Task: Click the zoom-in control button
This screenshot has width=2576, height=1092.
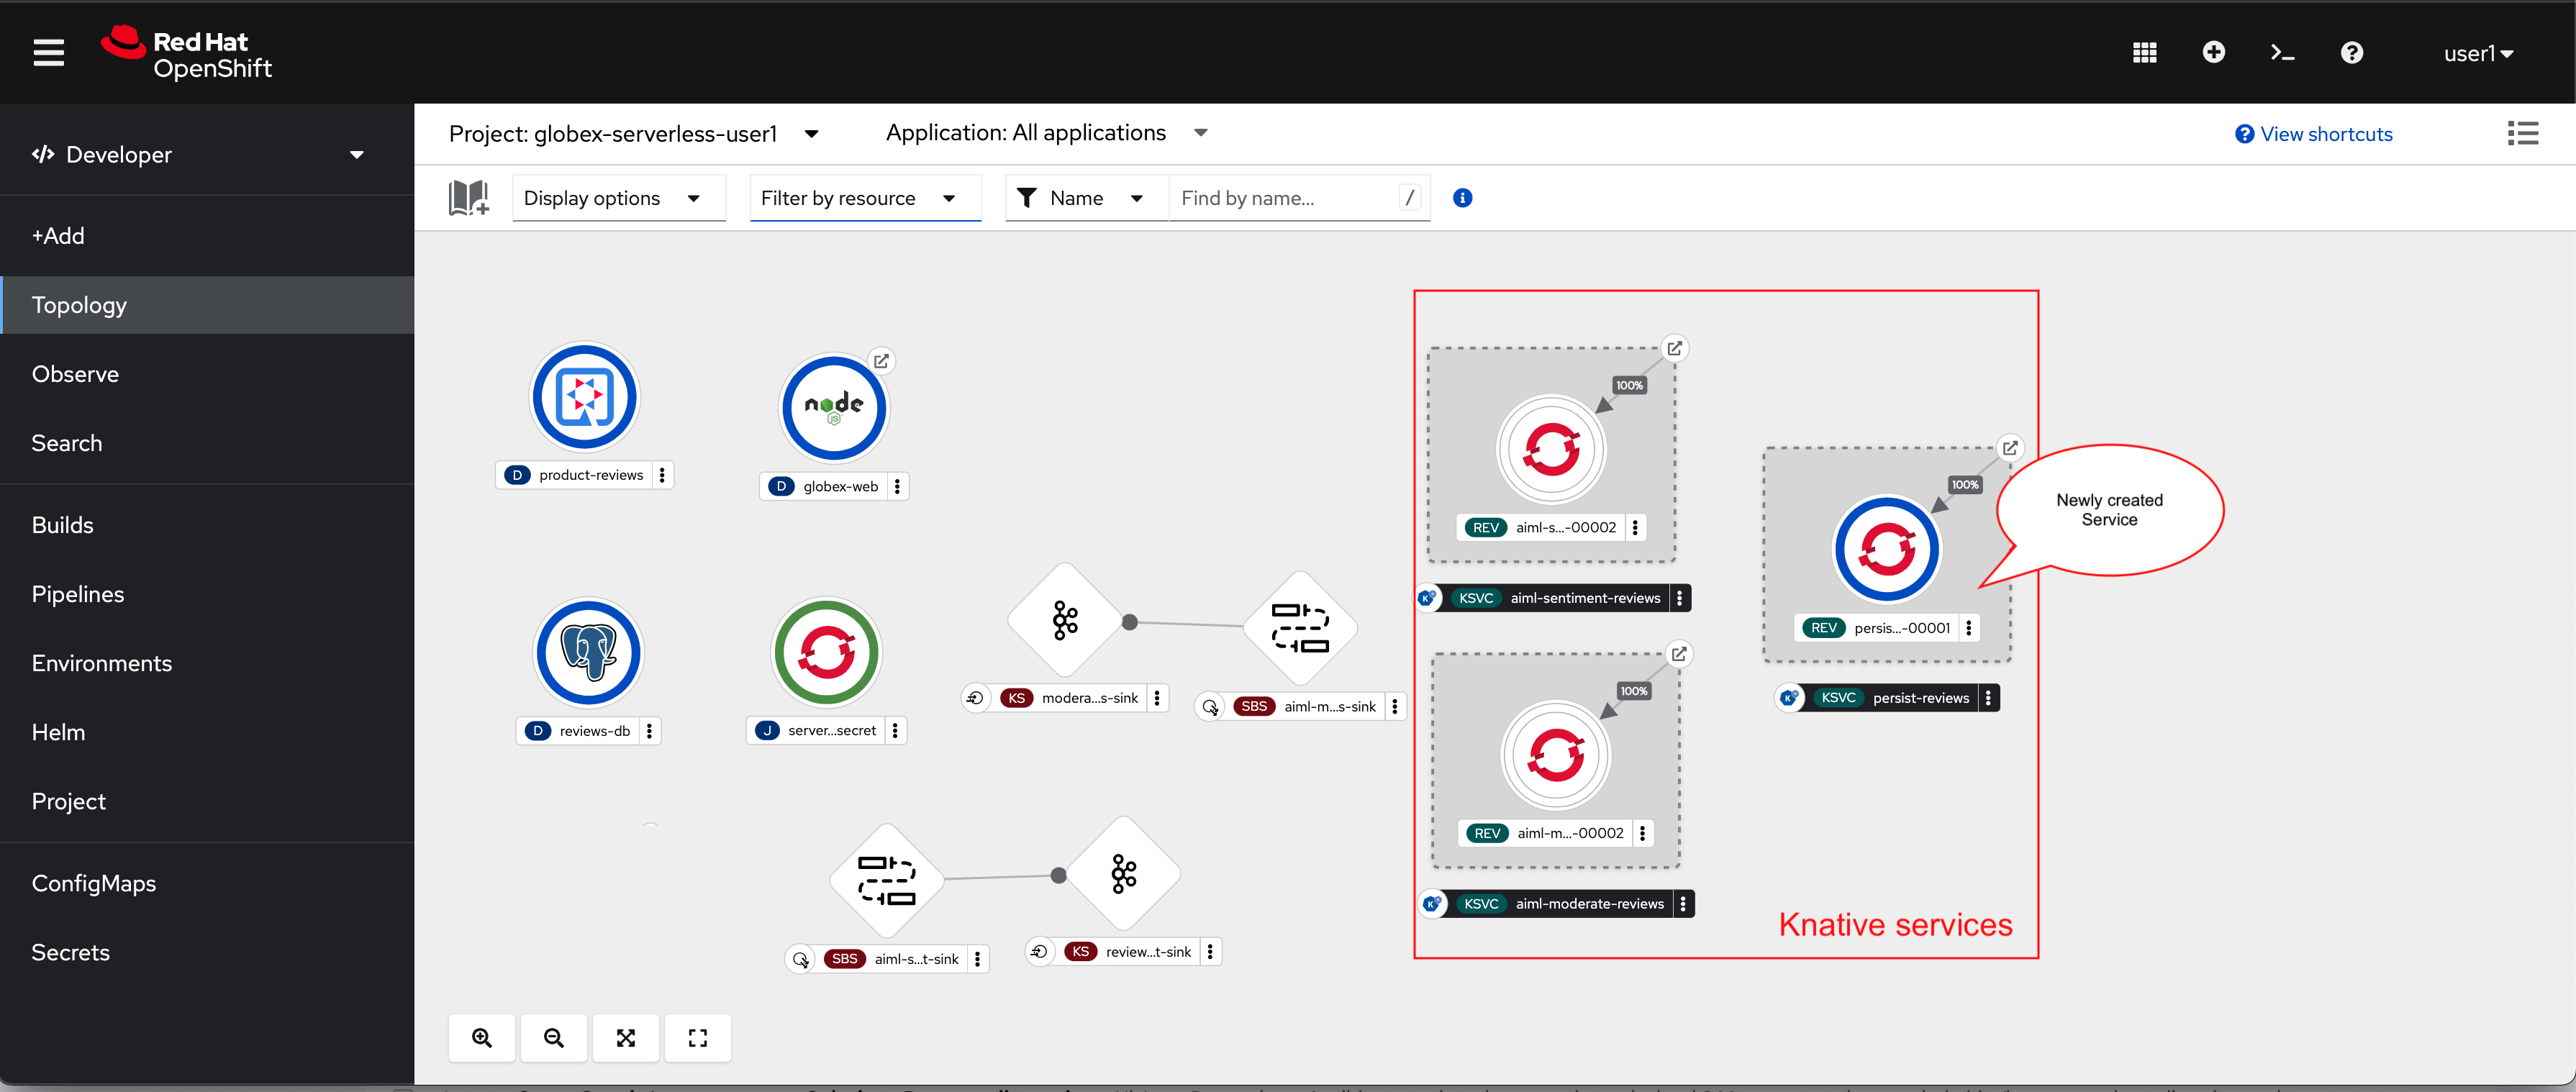Action: pyautogui.click(x=481, y=1038)
